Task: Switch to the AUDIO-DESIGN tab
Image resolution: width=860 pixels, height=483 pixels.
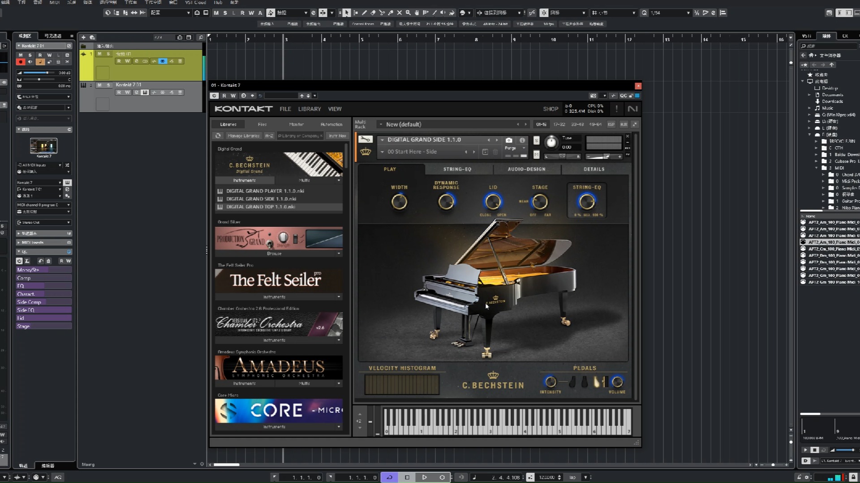Action: pyautogui.click(x=526, y=169)
